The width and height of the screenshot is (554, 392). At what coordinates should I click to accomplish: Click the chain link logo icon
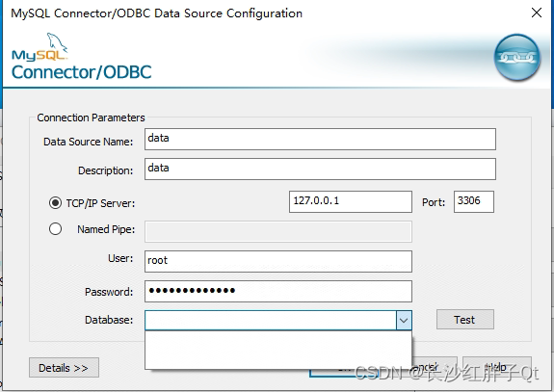click(x=516, y=57)
